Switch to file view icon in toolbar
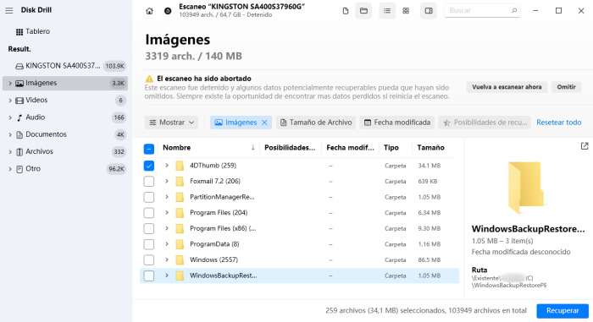The height and width of the screenshot is (322, 593). click(x=346, y=11)
